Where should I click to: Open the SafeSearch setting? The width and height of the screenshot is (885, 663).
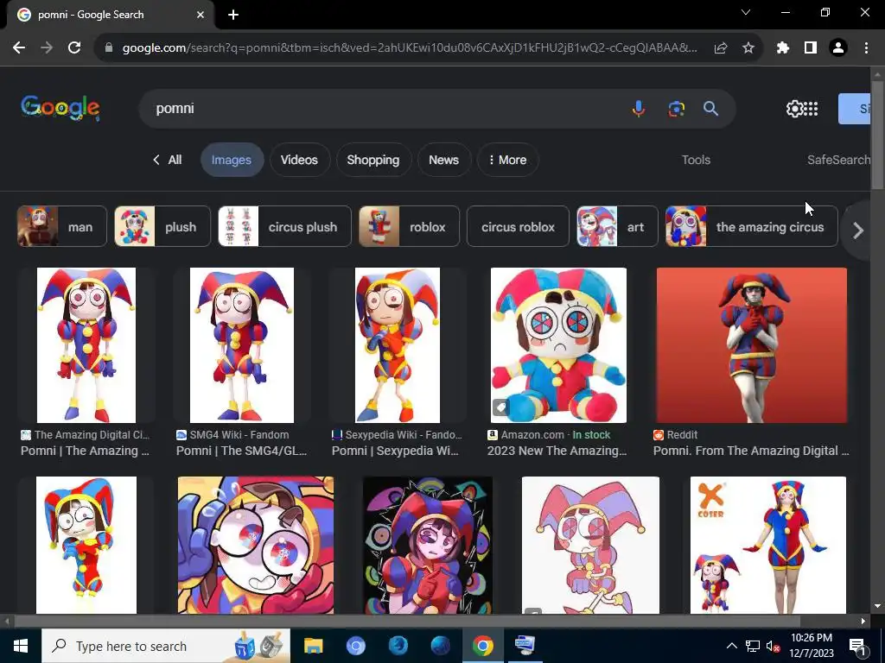838,160
